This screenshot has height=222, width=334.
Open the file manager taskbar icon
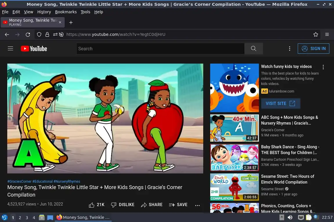(x=42, y=217)
